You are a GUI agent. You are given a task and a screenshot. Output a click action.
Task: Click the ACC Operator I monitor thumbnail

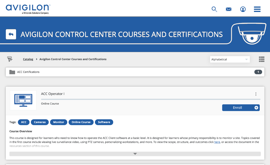[23, 100]
